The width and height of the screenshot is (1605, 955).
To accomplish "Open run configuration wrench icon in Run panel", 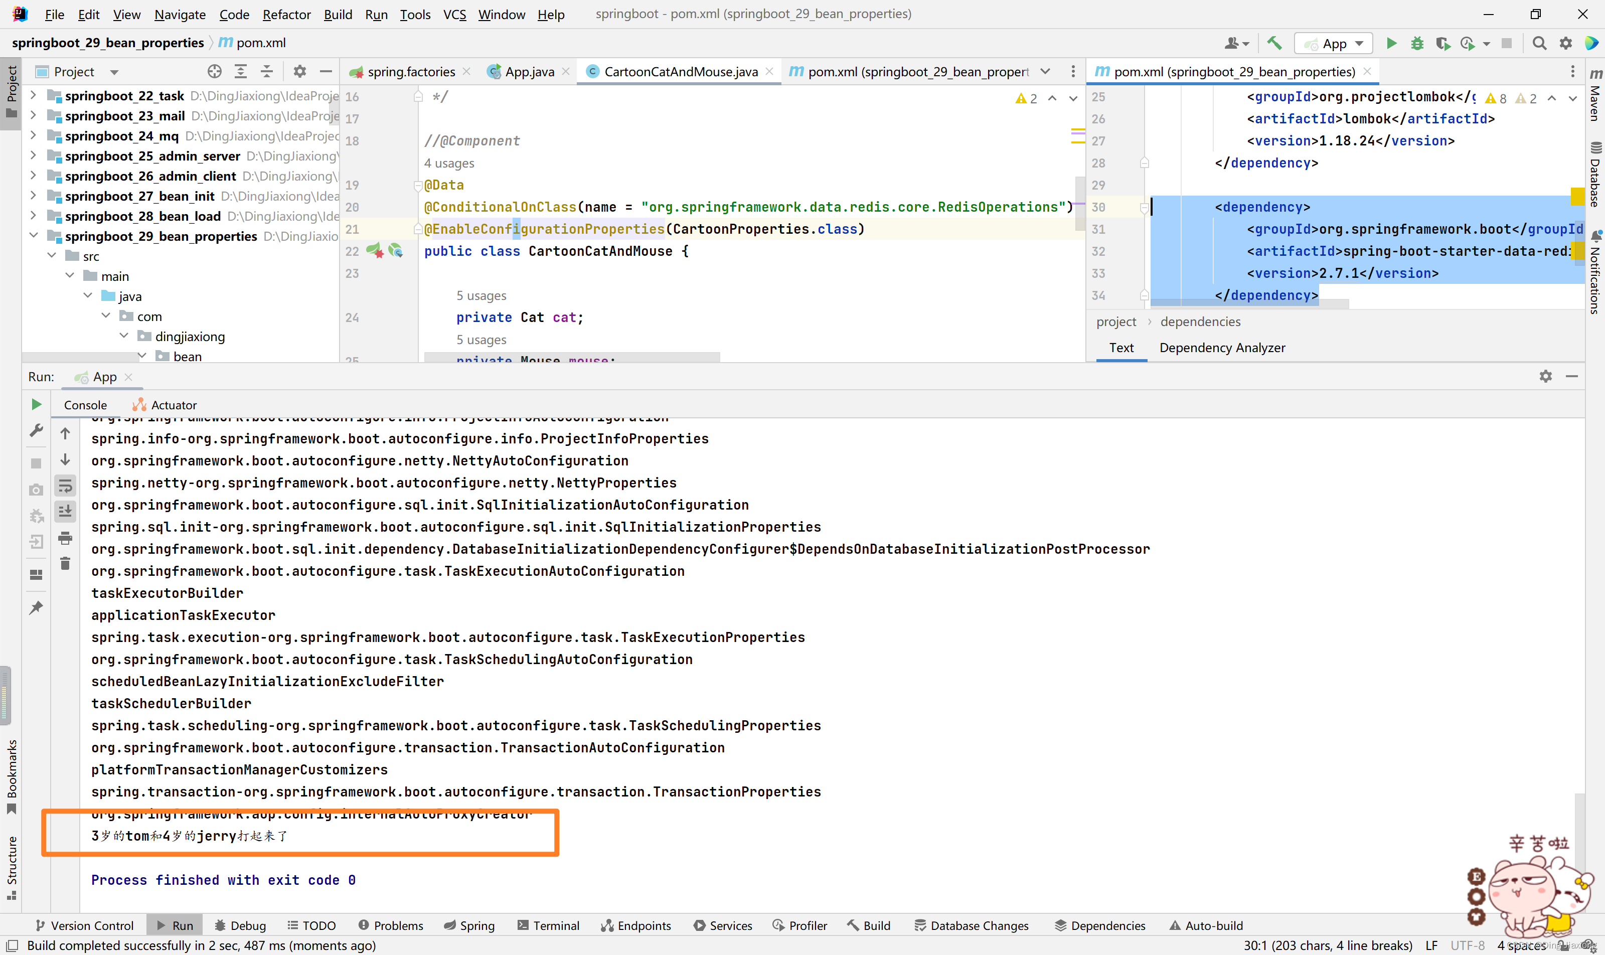I will [36, 430].
